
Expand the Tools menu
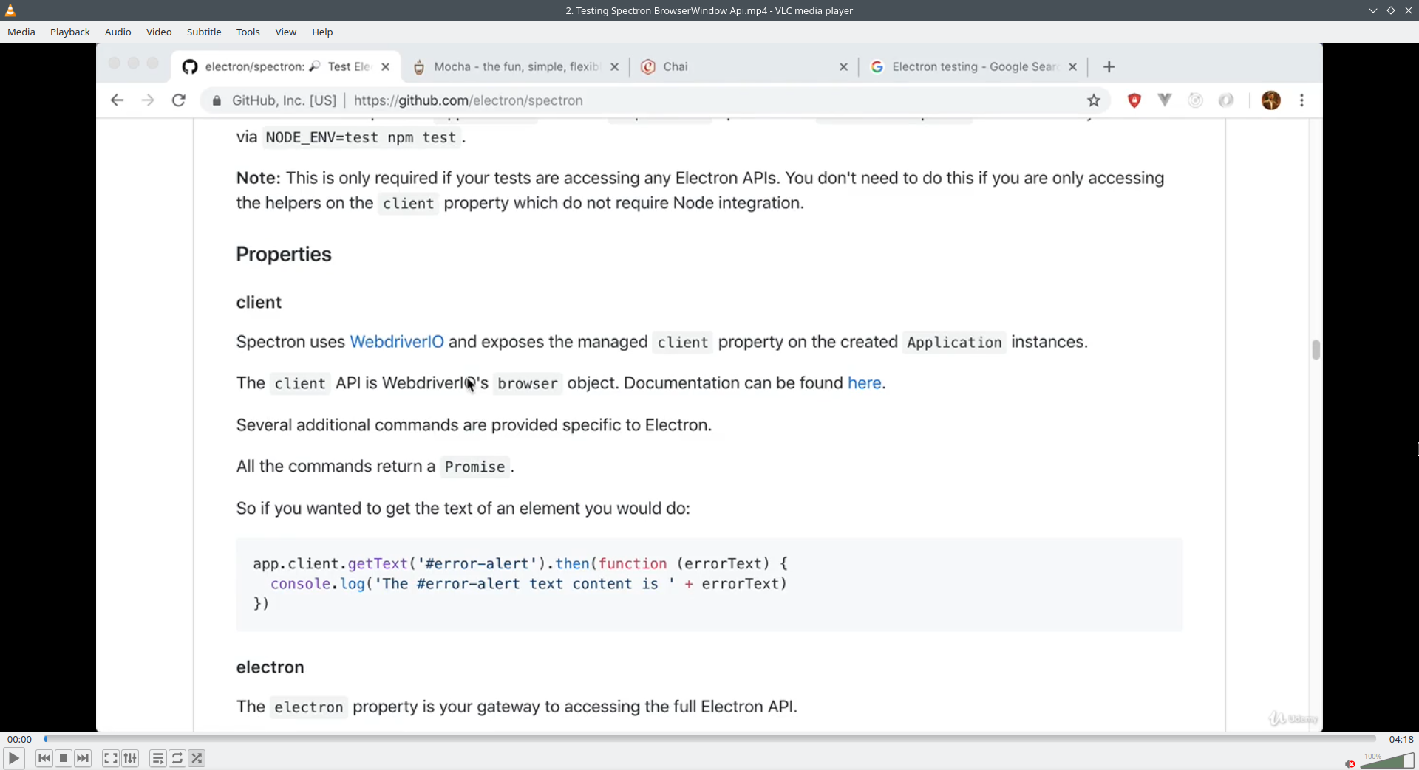tap(248, 32)
